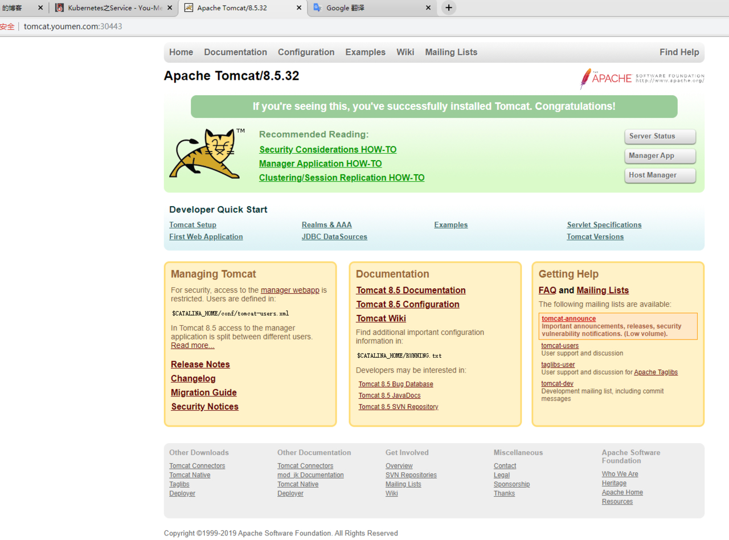Open the Sponsorship footer link
The height and width of the screenshot is (540, 729).
511,484
